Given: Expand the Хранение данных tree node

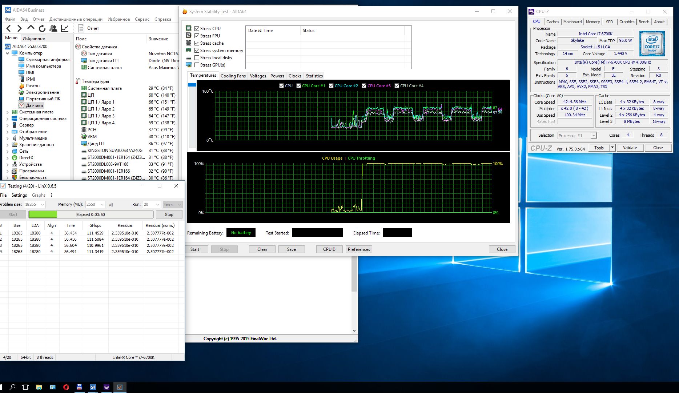Looking at the screenshot, I should [x=8, y=145].
